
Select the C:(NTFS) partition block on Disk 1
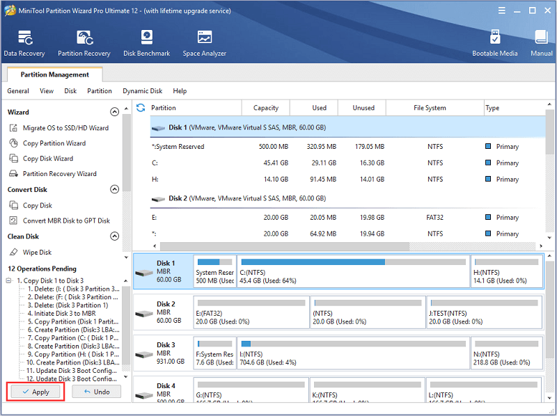pos(353,271)
